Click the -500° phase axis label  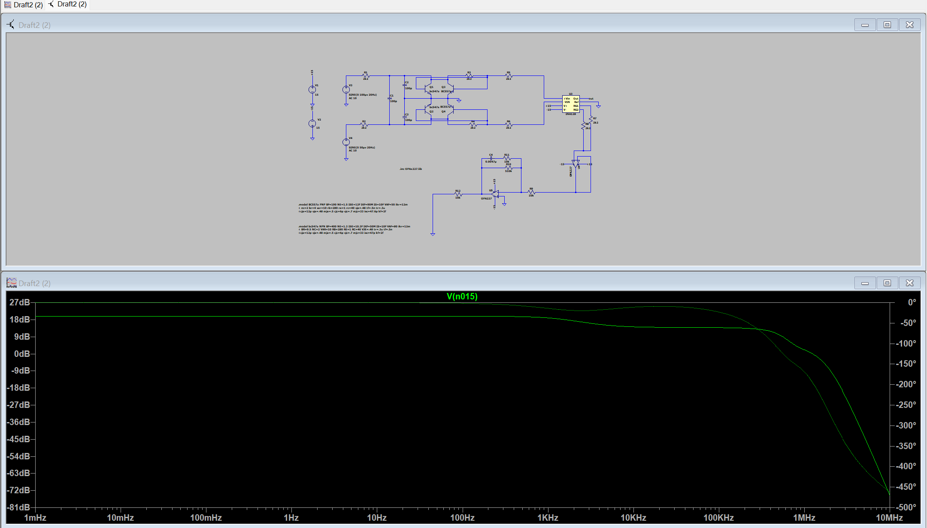(x=906, y=507)
